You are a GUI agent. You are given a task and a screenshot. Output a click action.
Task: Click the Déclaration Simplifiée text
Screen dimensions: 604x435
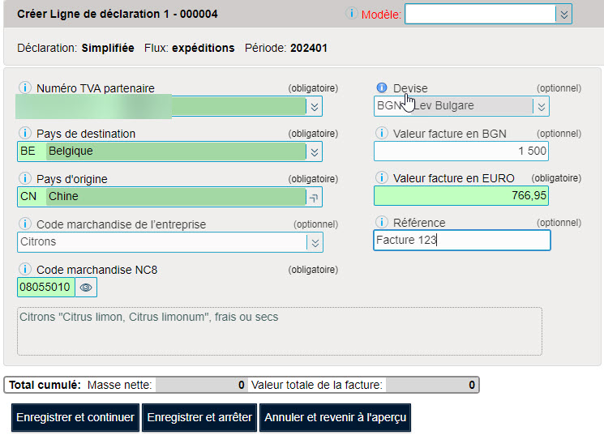pyautogui.click(x=75, y=48)
